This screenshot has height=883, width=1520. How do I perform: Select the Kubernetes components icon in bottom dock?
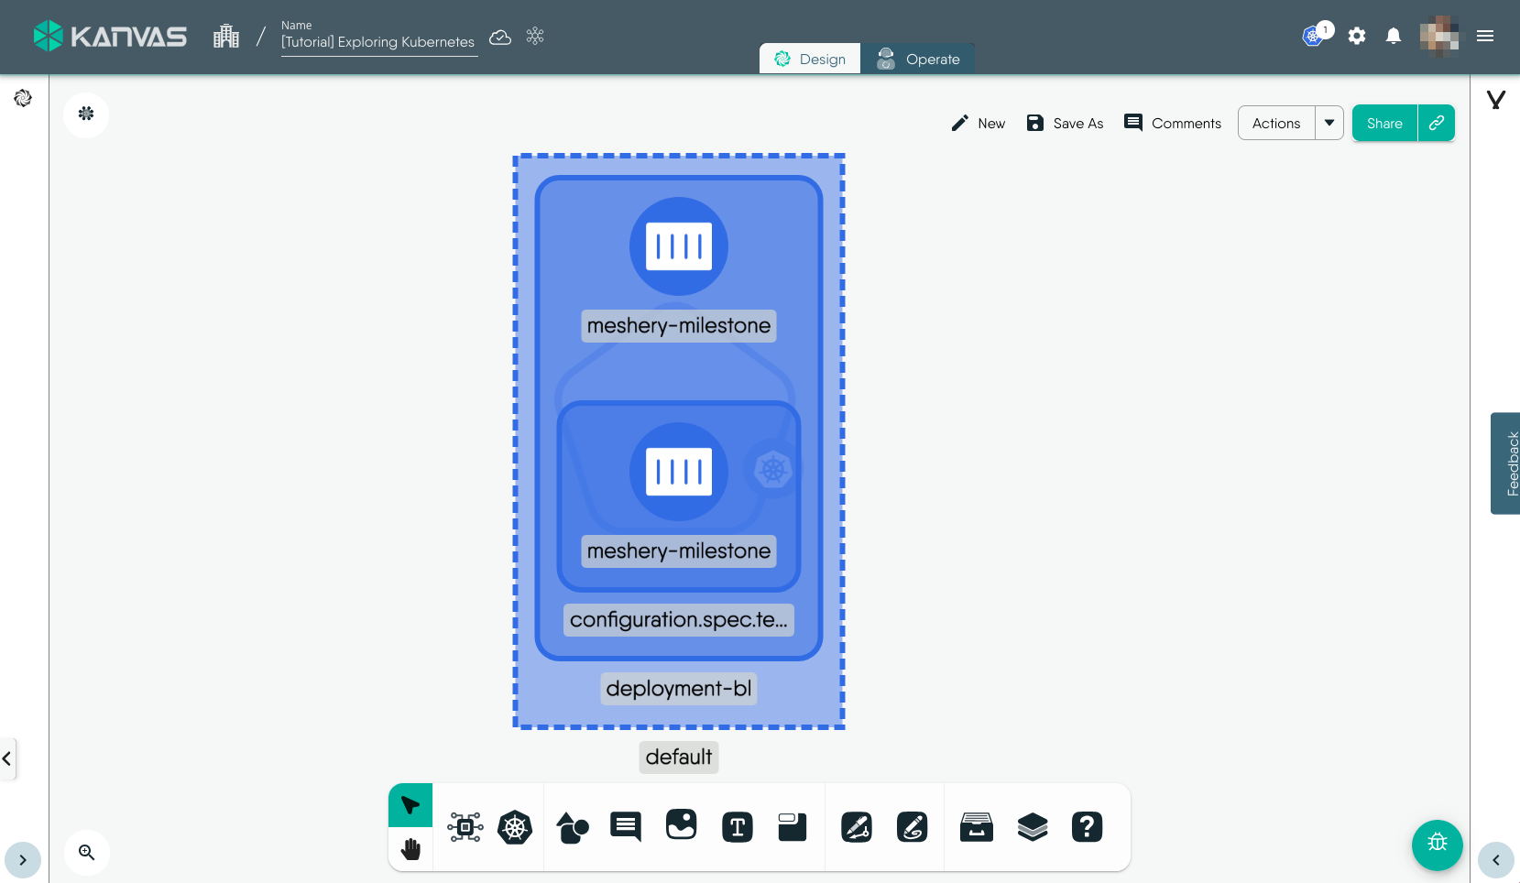click(x=515, y=827)
